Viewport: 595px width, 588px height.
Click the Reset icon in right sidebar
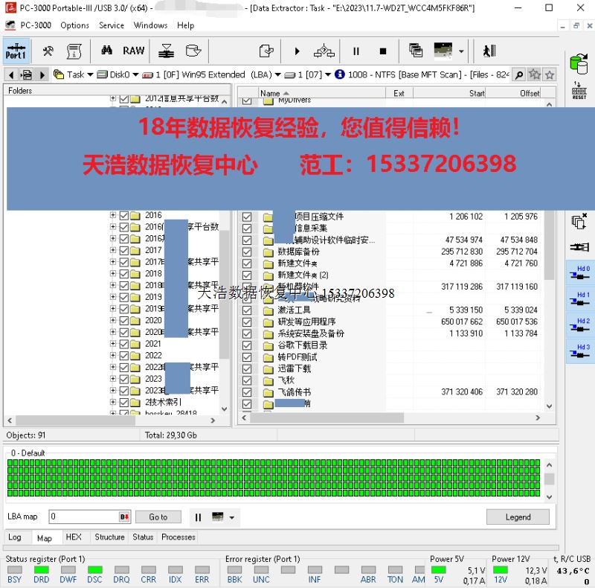[x=579, y=91]
